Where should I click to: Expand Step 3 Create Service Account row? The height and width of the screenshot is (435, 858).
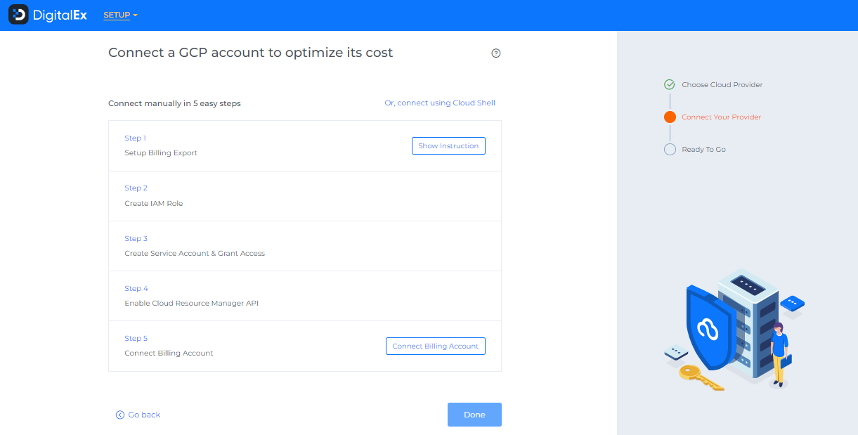pos(305,246)
